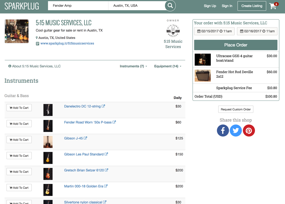
Task: Click the external link icon after Gibson J-45
Action: click(85, 138)
